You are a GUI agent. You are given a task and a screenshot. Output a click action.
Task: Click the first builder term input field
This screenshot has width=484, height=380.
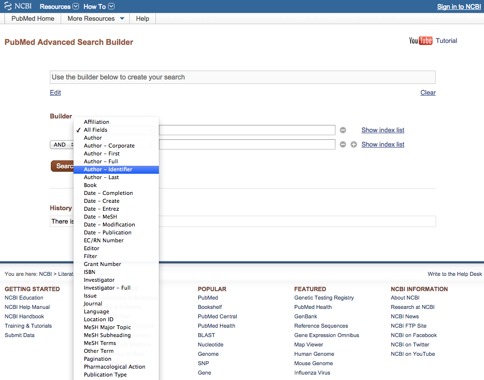(247, 130)
